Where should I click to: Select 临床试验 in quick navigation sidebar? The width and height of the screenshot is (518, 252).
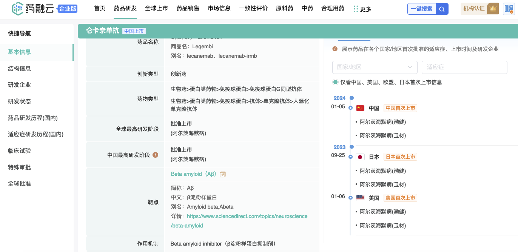coord(19,151)
